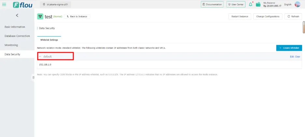Click Create Whitelist button

coord(289,48)
